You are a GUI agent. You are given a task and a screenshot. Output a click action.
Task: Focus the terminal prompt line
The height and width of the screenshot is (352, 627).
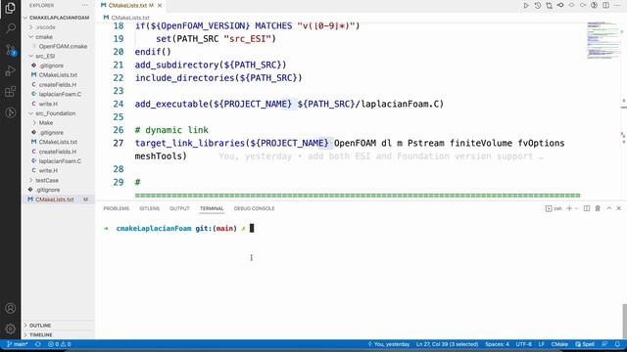click(178, 228)
